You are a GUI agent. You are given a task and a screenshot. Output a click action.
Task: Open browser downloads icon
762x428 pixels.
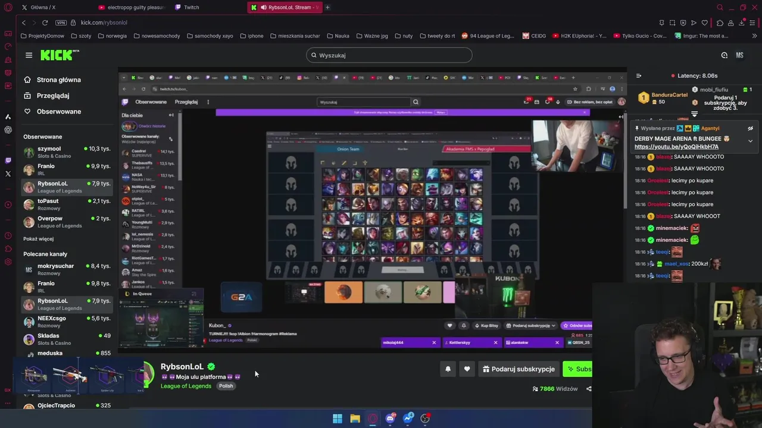point(742,23)
